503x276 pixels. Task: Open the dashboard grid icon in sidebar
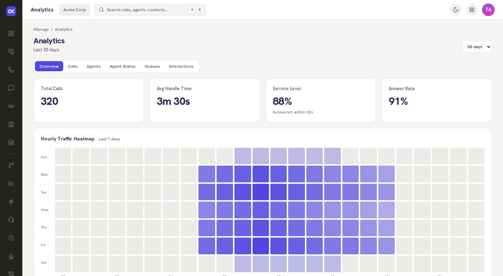coord(11,34)
